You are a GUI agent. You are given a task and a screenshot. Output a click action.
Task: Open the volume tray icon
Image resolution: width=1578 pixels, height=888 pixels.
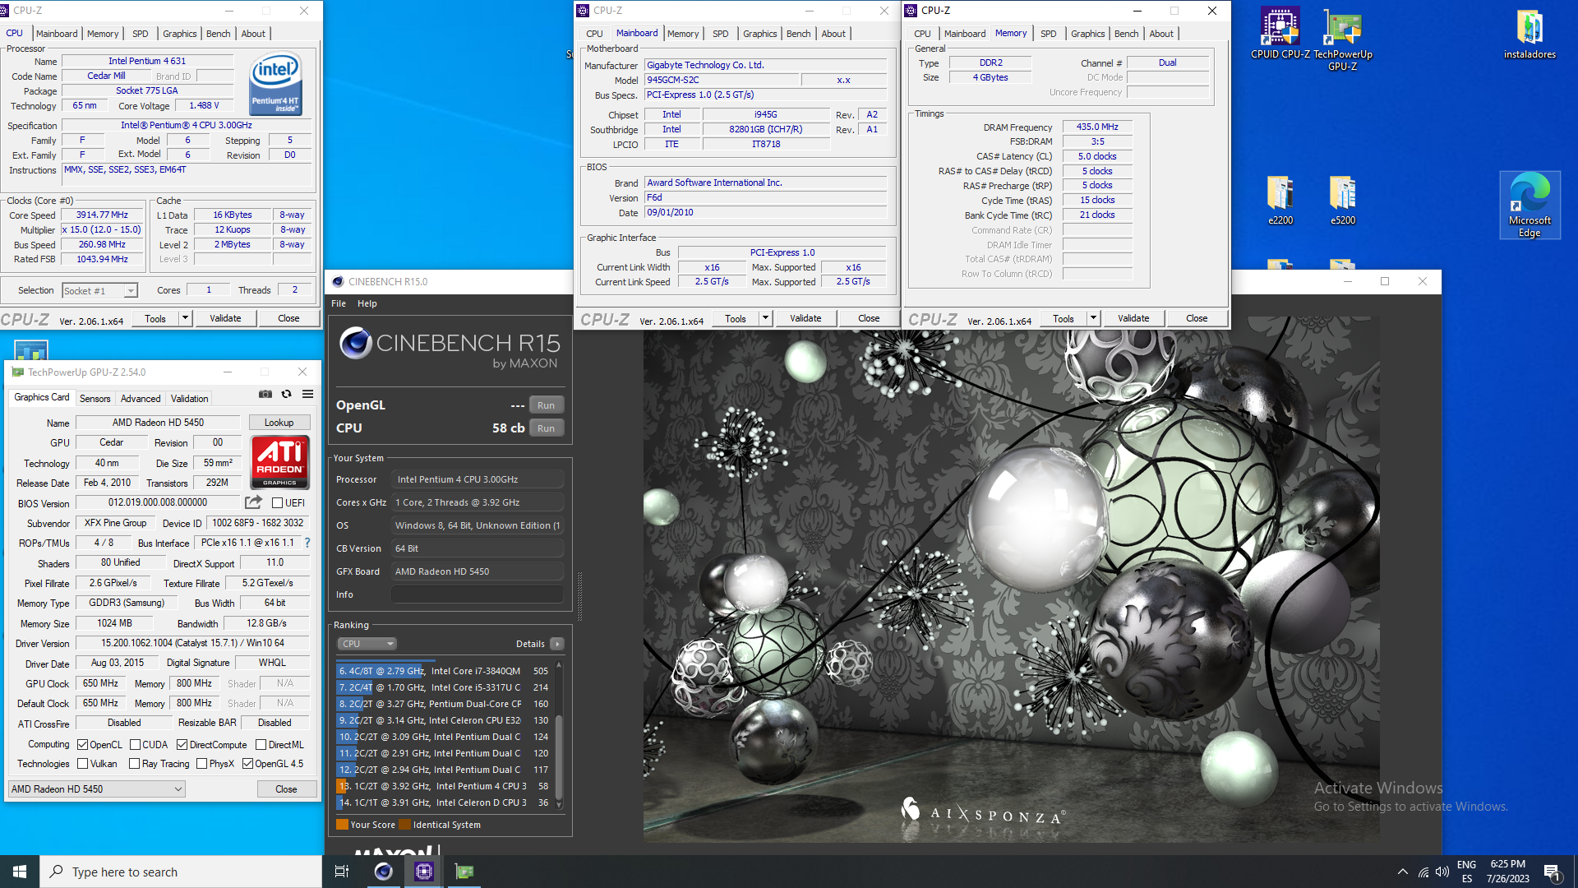1442,872
